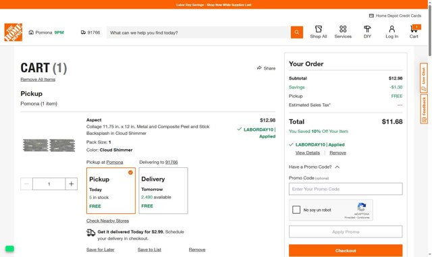The image size is (432, 257).
Task: Open the Feedback side tab
Action: [x=424, y=109]
